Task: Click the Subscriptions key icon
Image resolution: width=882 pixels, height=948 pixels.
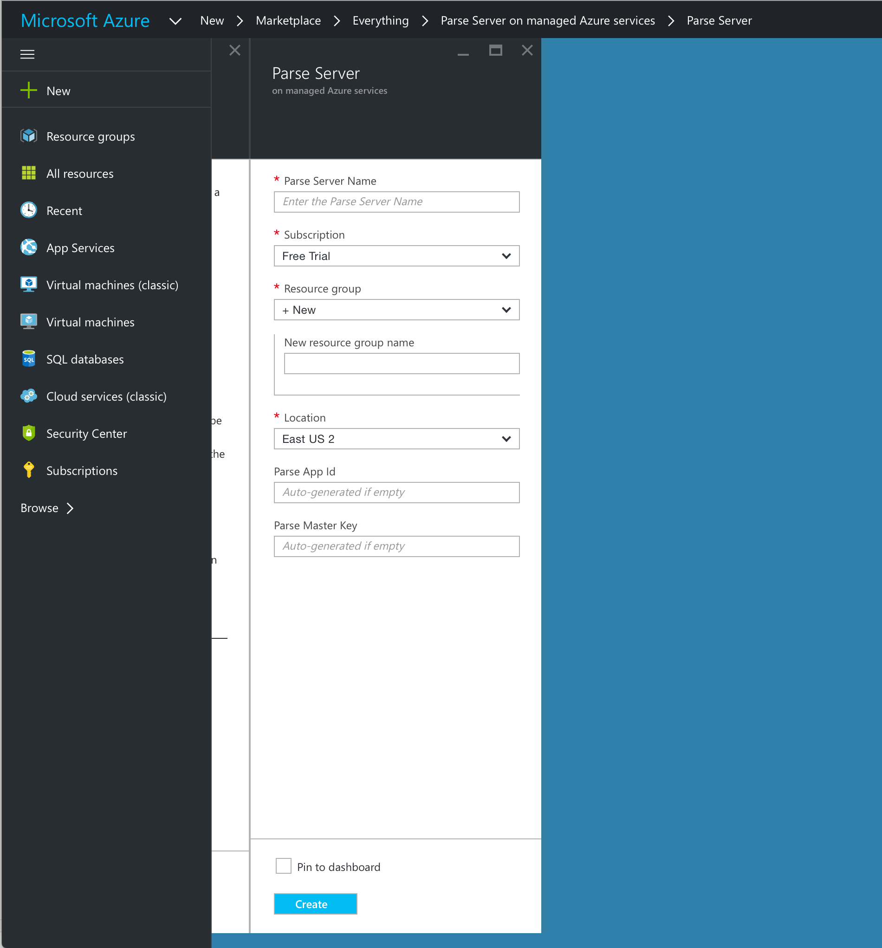Action: [x=29, y=470]
